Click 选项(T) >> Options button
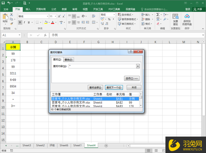206x153 pixels. pyautogui.click(x=132, y=79)
